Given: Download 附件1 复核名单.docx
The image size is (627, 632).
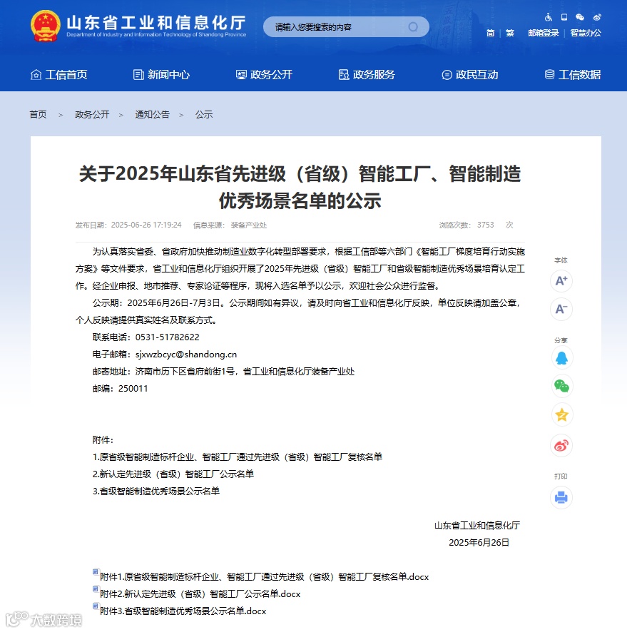Looking at the screenshot, I should click(x=265, y=577).
